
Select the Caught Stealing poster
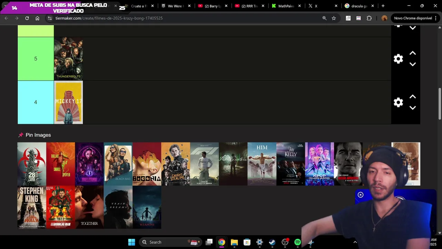(x=175, y=164)
